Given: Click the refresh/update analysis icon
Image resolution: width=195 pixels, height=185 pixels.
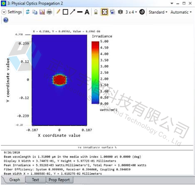Looking at the screenshot, I should coord(27,12).
